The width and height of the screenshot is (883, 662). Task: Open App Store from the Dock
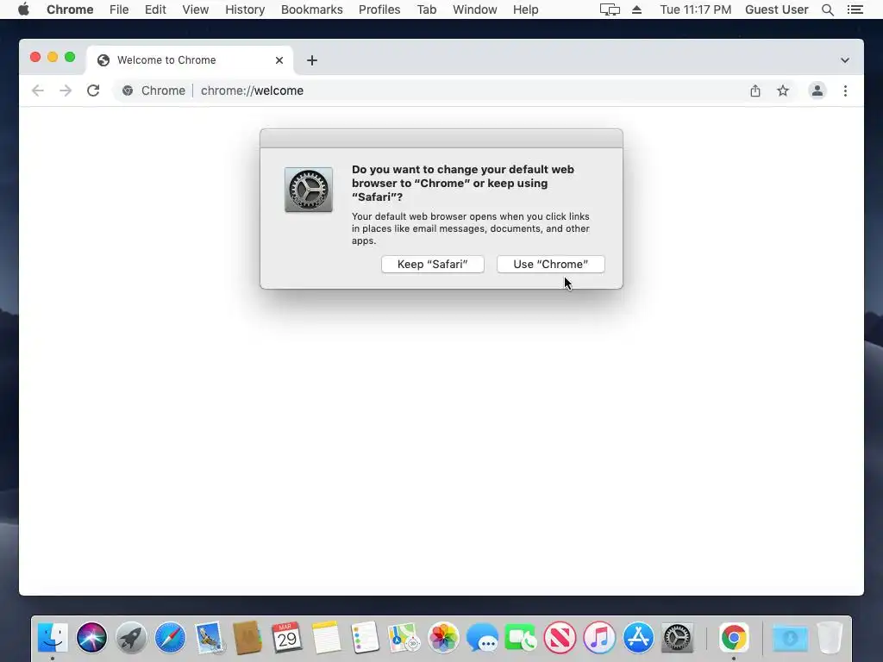639,638
